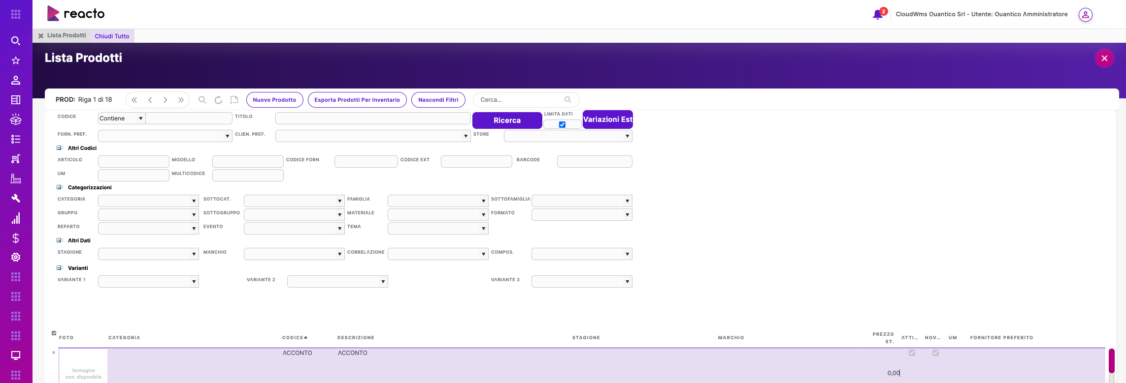Click the pink vertical scrollbar handle

1111,360
